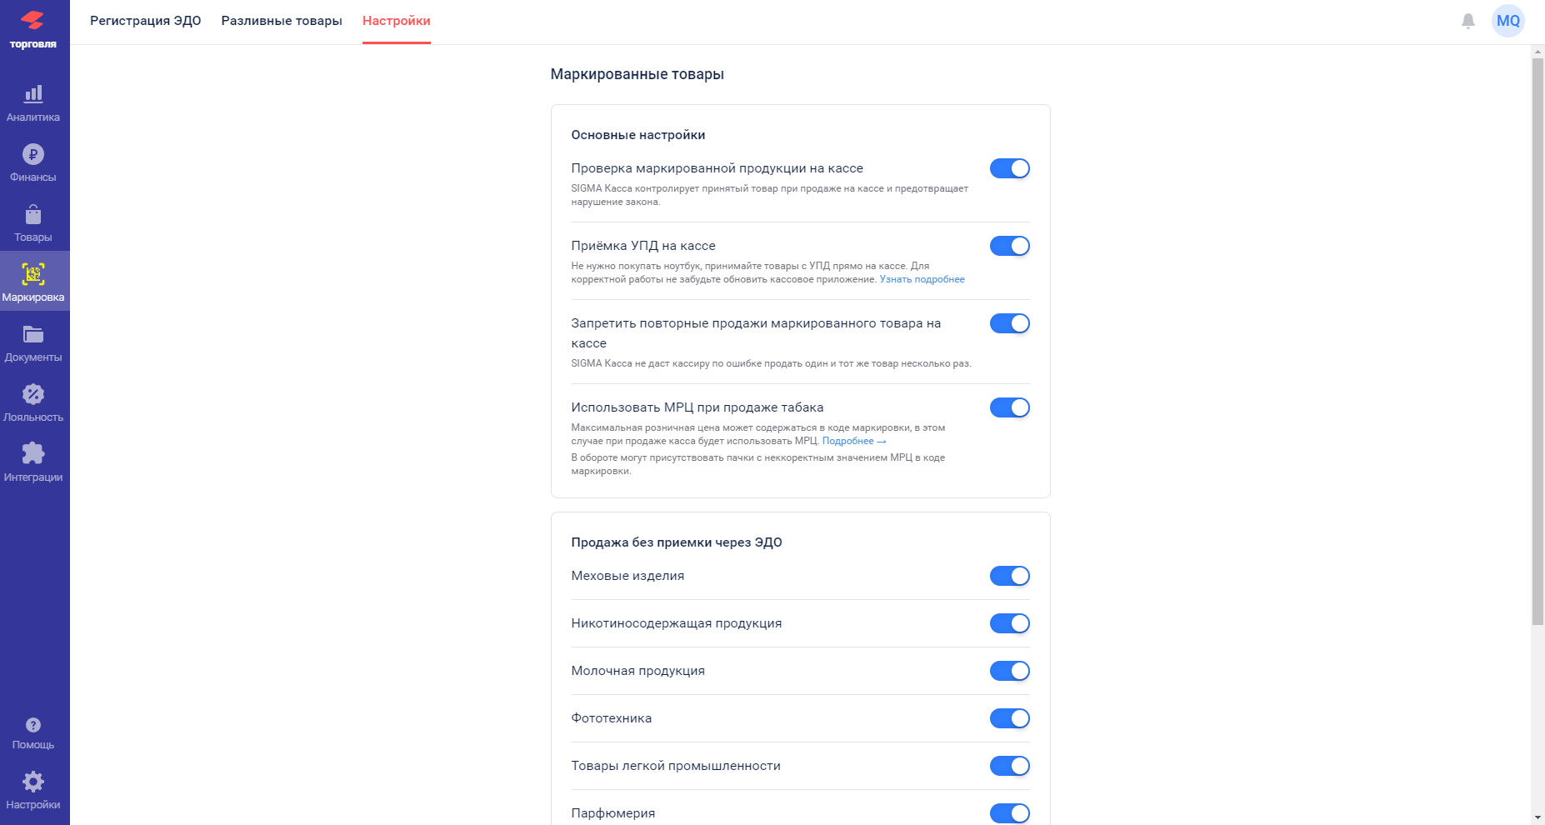
Task: Follow the Узнать подробнее link
Action: tap(922, 279)
